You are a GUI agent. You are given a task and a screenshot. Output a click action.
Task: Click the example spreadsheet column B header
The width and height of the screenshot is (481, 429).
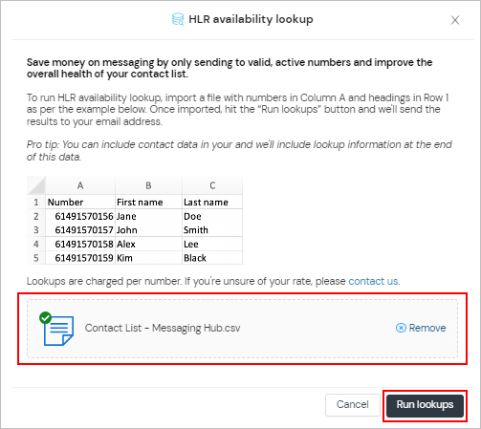148,185
